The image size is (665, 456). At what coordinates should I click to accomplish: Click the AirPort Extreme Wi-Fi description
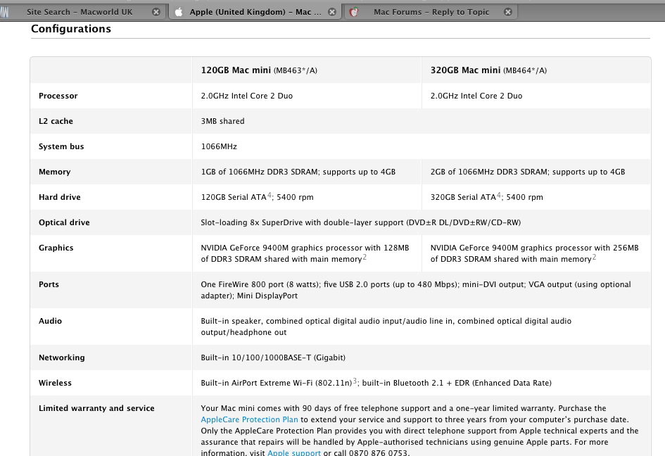point(376,383)
